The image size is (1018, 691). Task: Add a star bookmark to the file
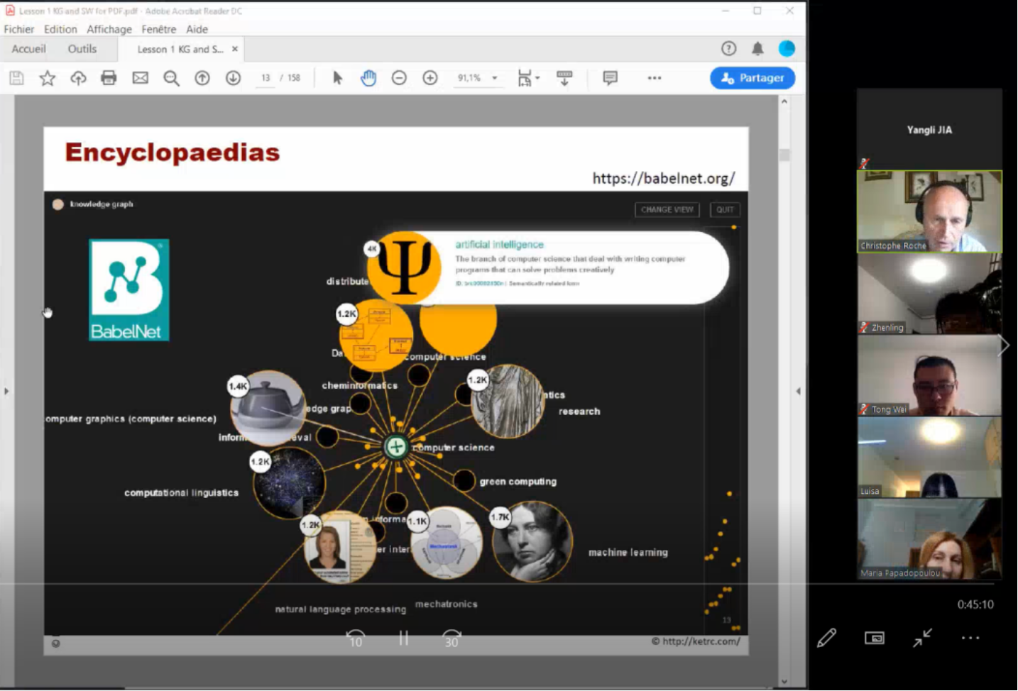[48, 78]
